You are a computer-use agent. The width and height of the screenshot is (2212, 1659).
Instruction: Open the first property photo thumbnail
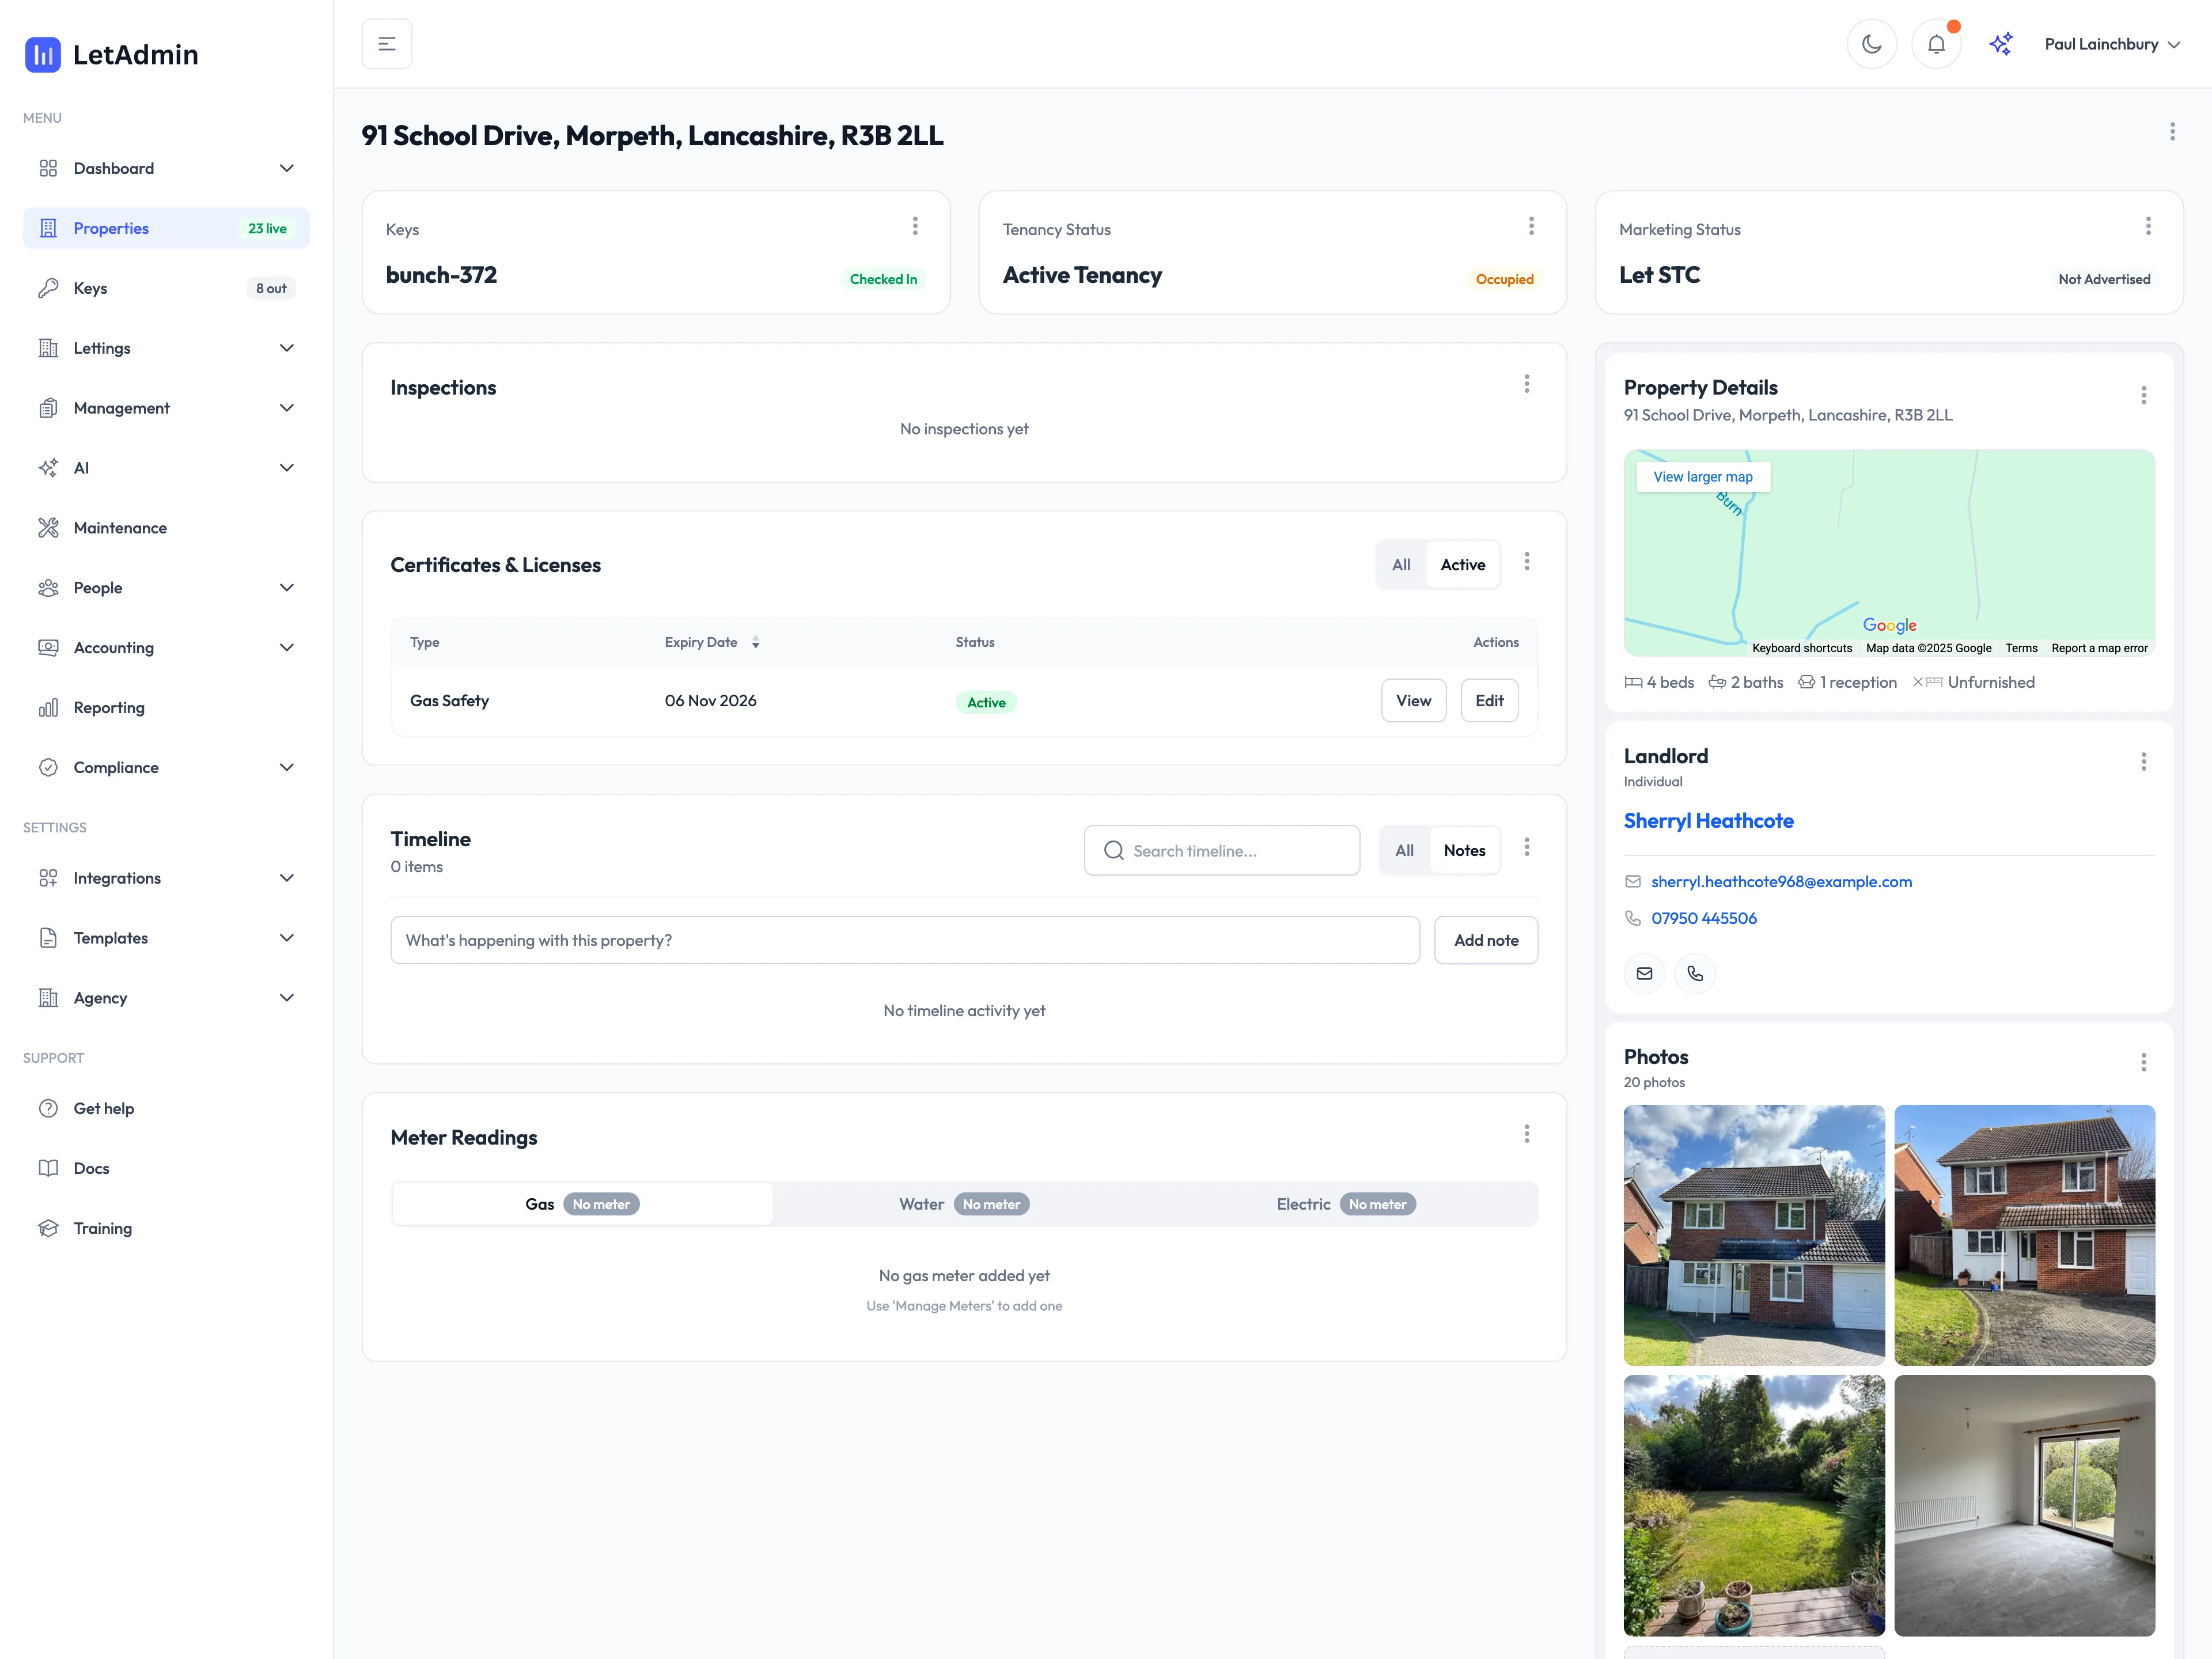click(1754, 1235)
